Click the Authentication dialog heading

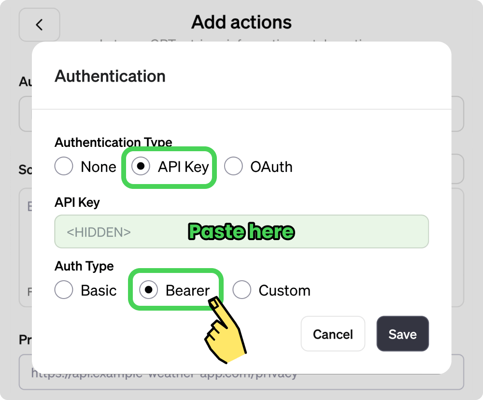pyautogui.click(x=110, y=76)
